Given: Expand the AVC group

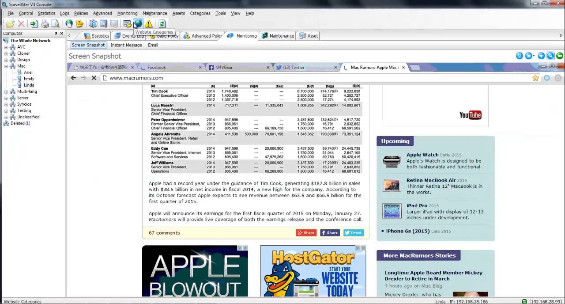Looking at the screenshot, I should click(7, 47).
